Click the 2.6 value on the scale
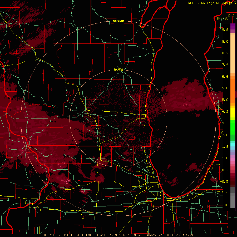 pyautogui.click(x=225, y=135)
